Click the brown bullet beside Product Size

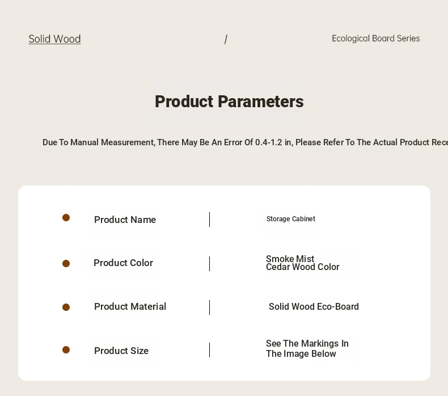pos(66,350)
